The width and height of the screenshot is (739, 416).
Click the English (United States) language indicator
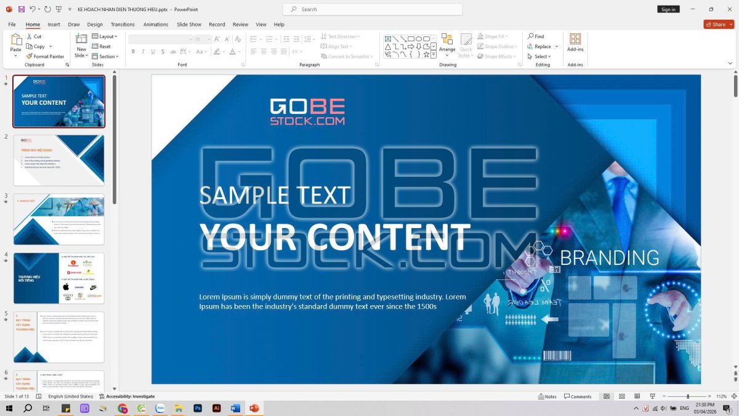click(71, 396)
